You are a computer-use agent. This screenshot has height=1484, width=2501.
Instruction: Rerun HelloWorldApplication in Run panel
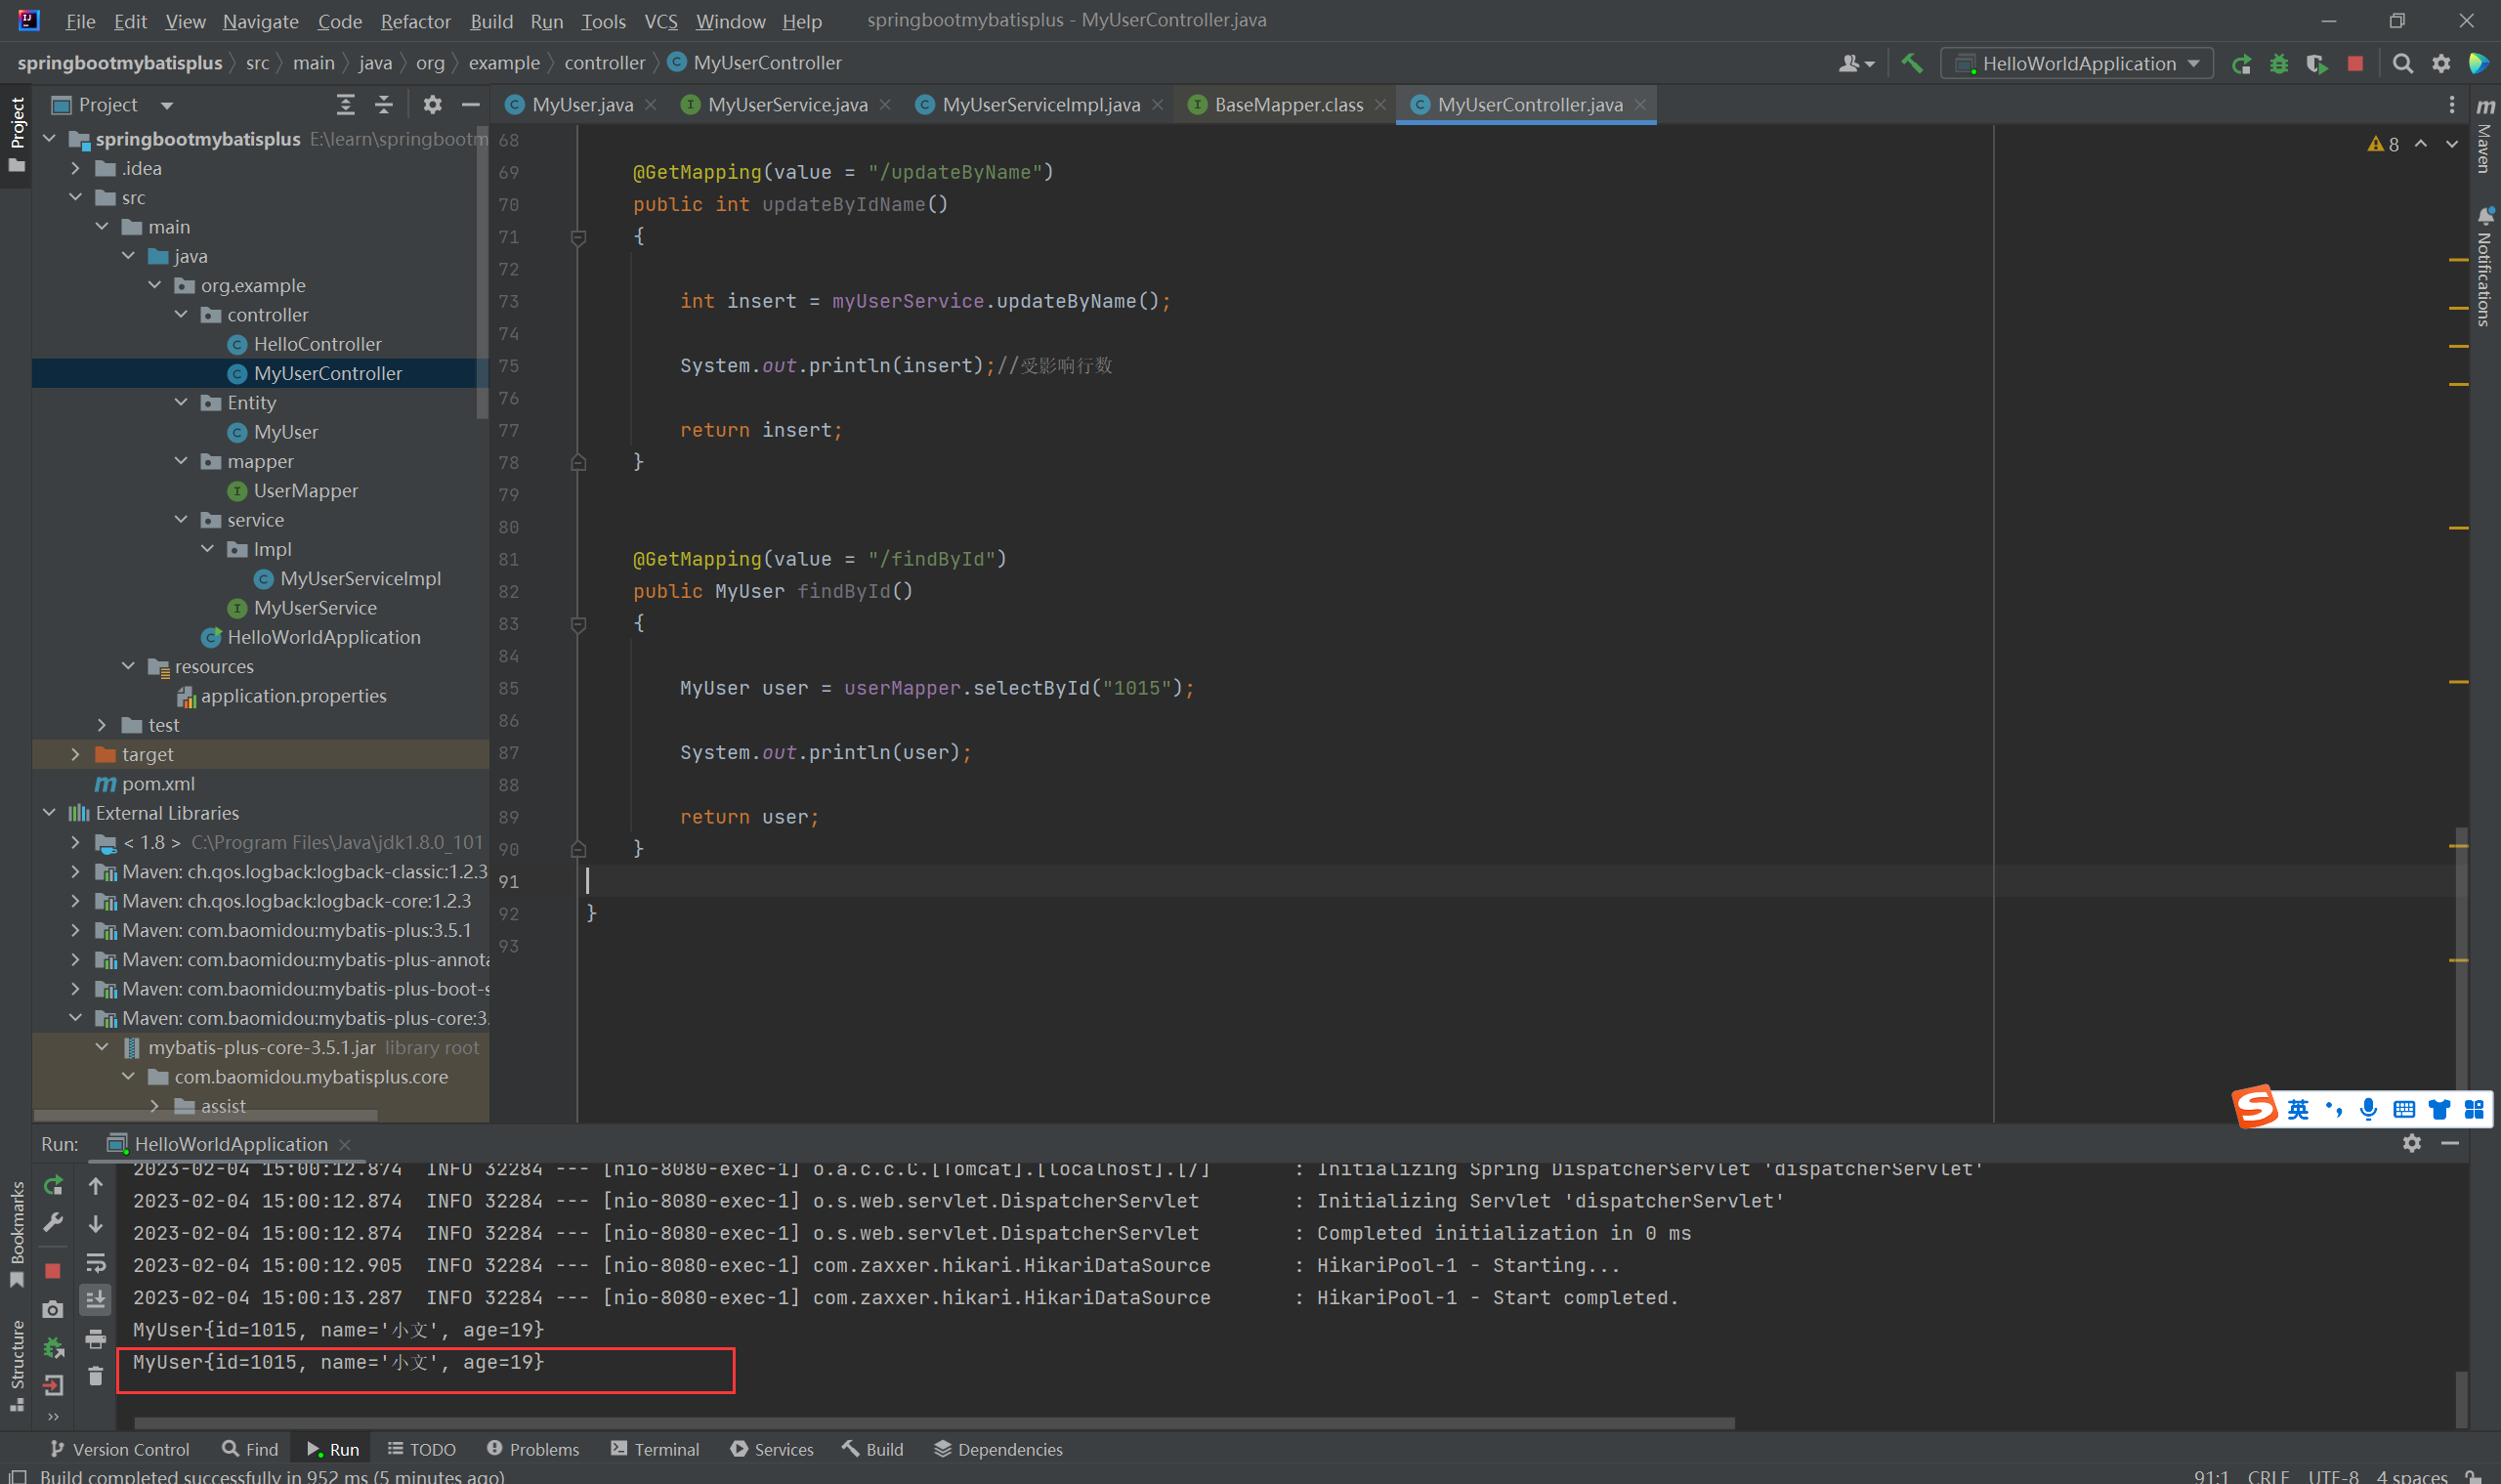point(53,1186)
